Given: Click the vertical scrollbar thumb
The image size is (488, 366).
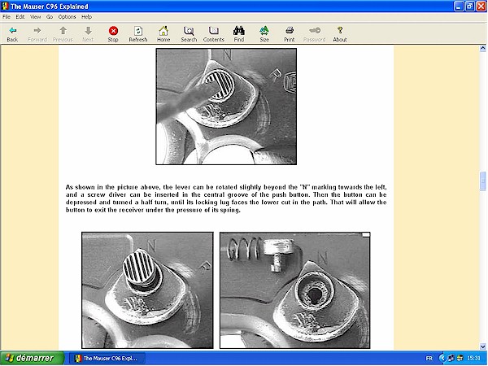Looking at the screenshot, I should tap(482, 181).
